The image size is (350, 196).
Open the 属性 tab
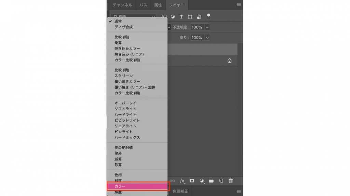pyautogui.click(x=158, y=5)
